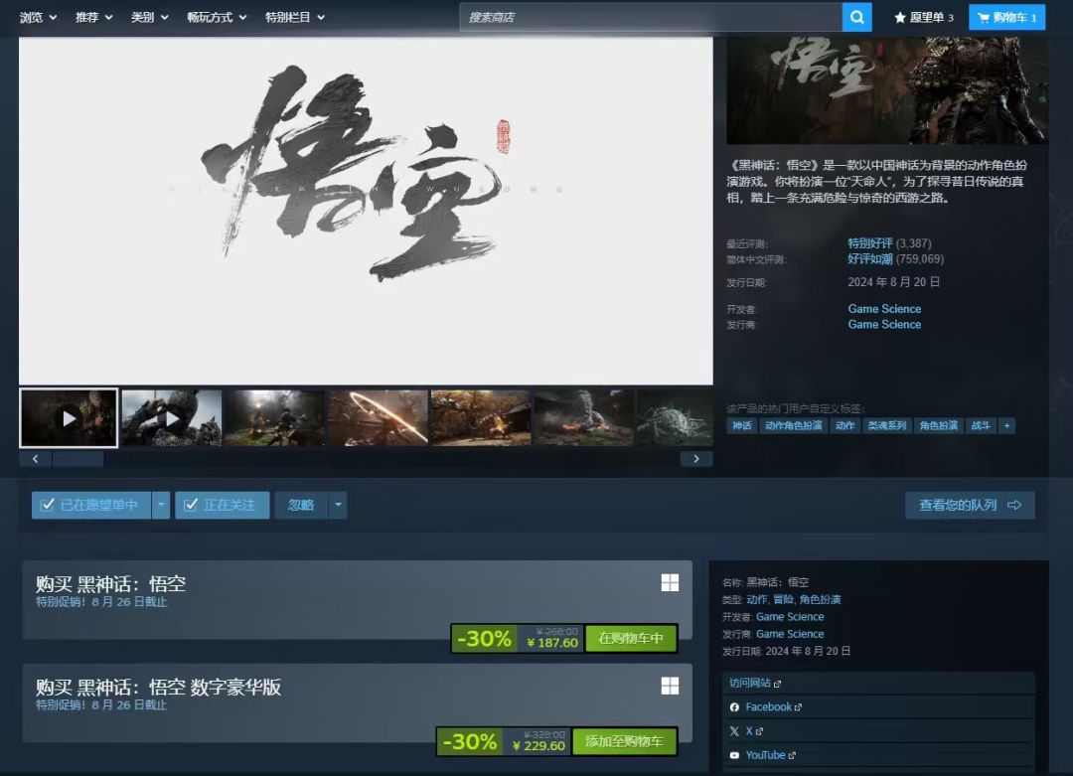Click the thumbnail strip right arrow
This screenshot has width=1073, height=776.
point(696,458)
